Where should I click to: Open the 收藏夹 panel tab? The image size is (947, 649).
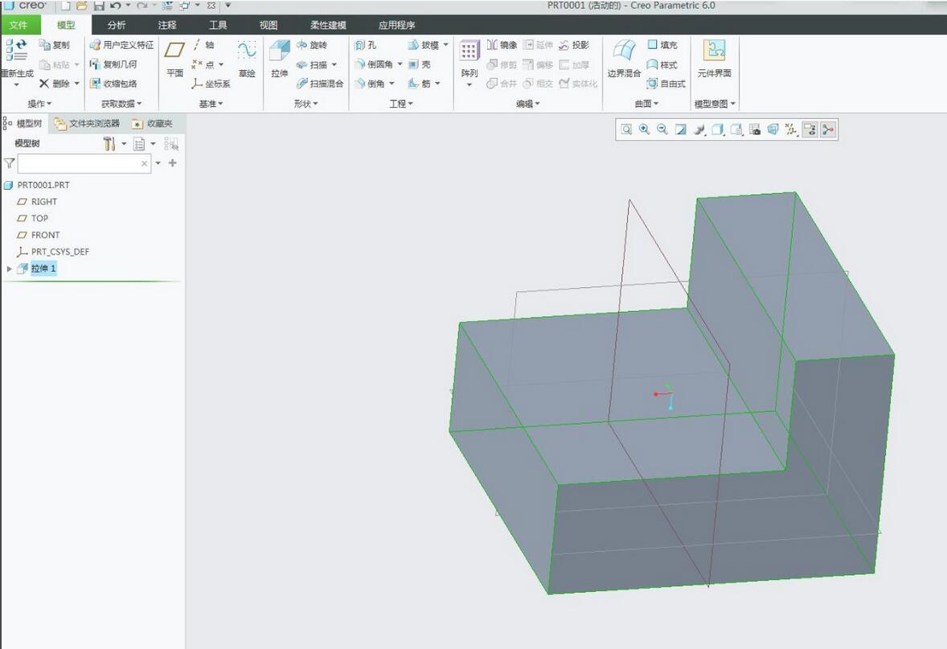(x=153, y=123)
